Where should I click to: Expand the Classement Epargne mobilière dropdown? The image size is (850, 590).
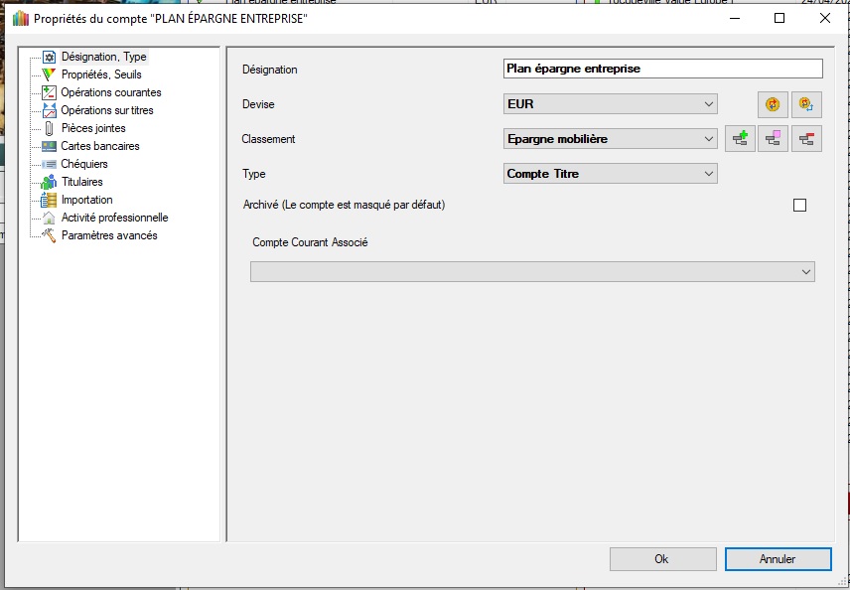611,139
